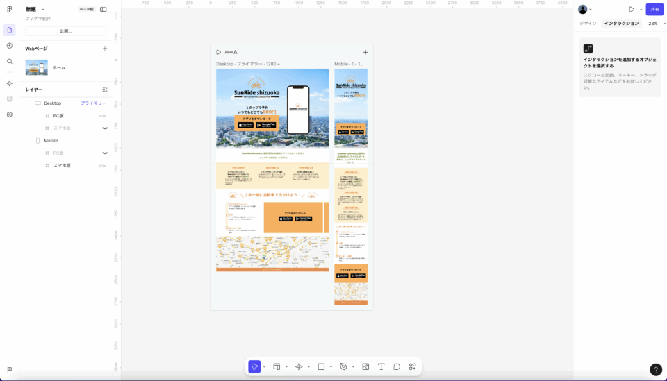Toggle visibility of スマホ版 under Desktop

(x=104, y=128)
